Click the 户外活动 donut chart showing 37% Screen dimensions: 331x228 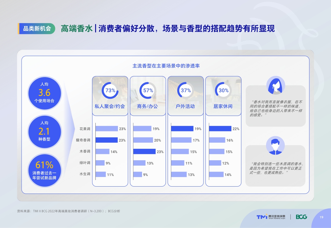click(x=185, y=89)
